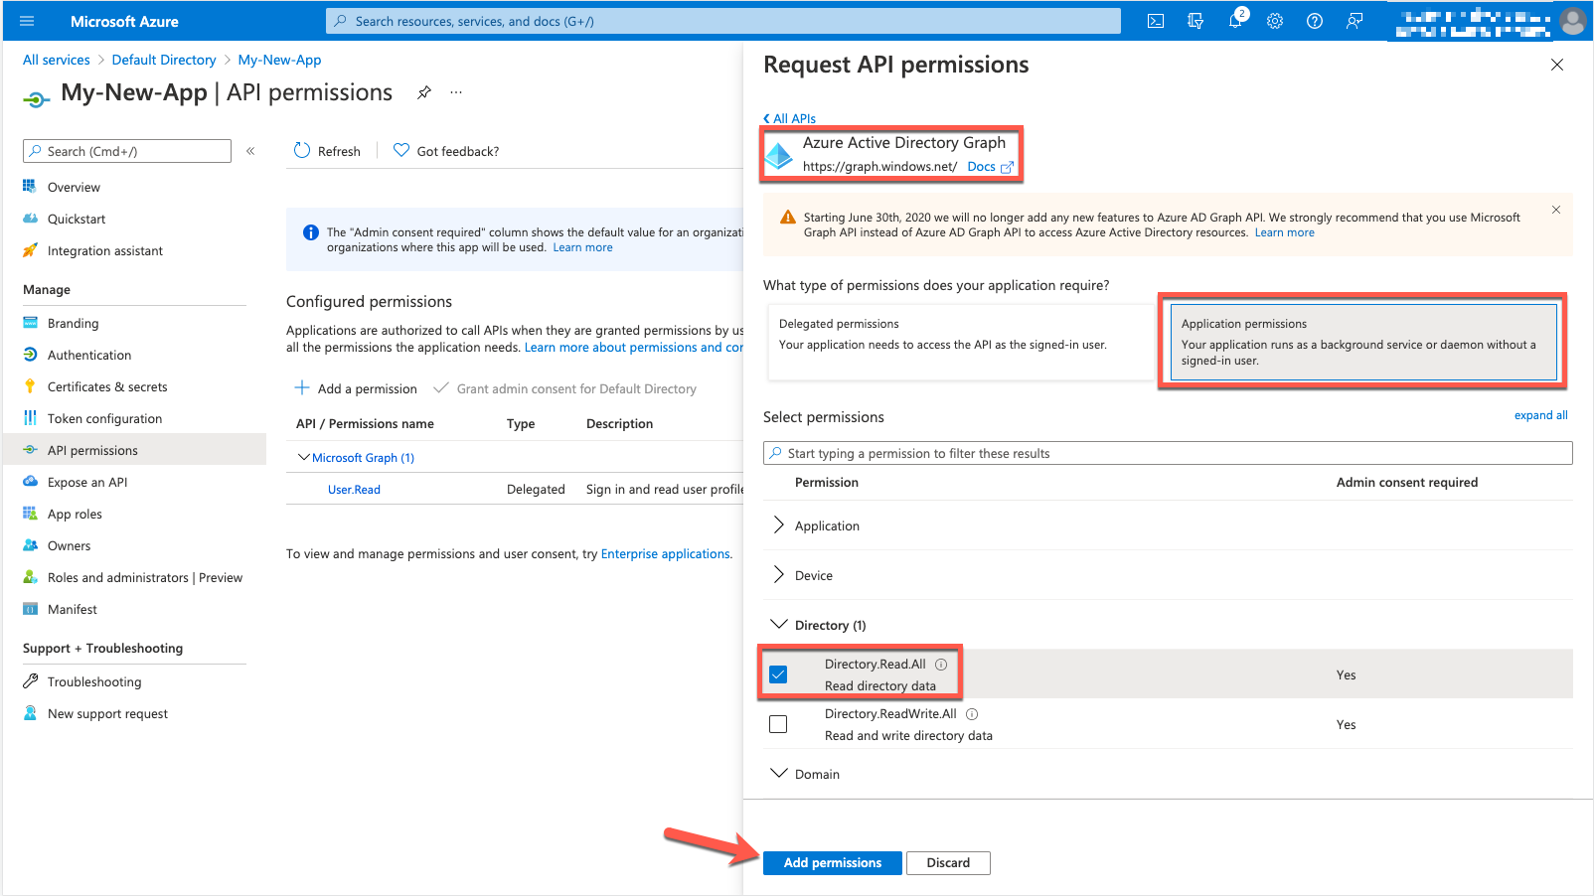Click the Discard button
This screenshot has height=896, width=1594.
[x=948, y=862]
